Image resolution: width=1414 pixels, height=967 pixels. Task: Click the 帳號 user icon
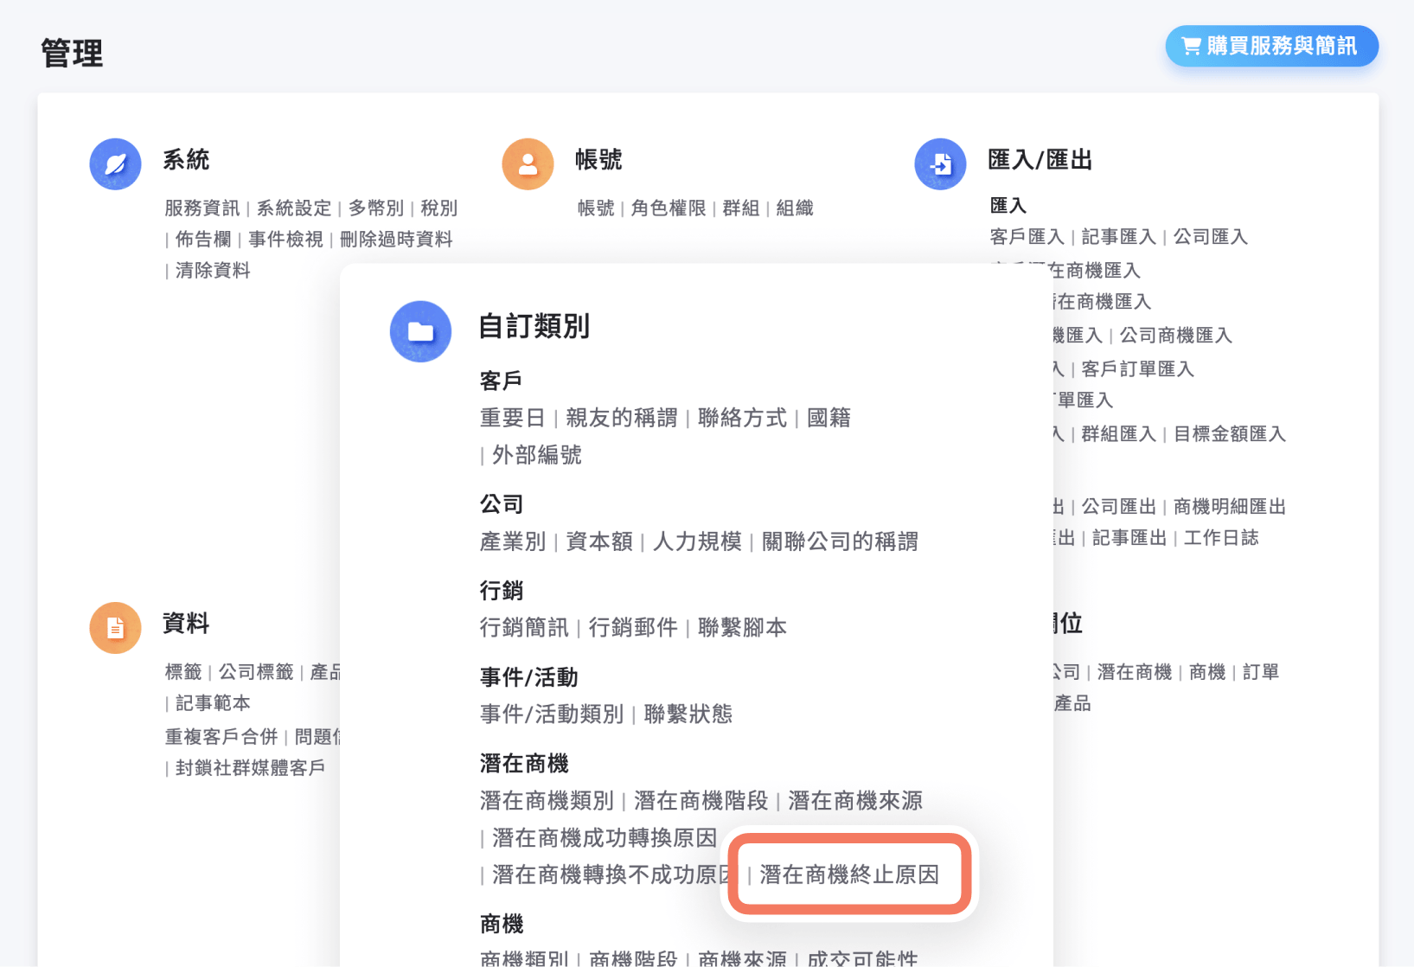(x=528, y=163)
